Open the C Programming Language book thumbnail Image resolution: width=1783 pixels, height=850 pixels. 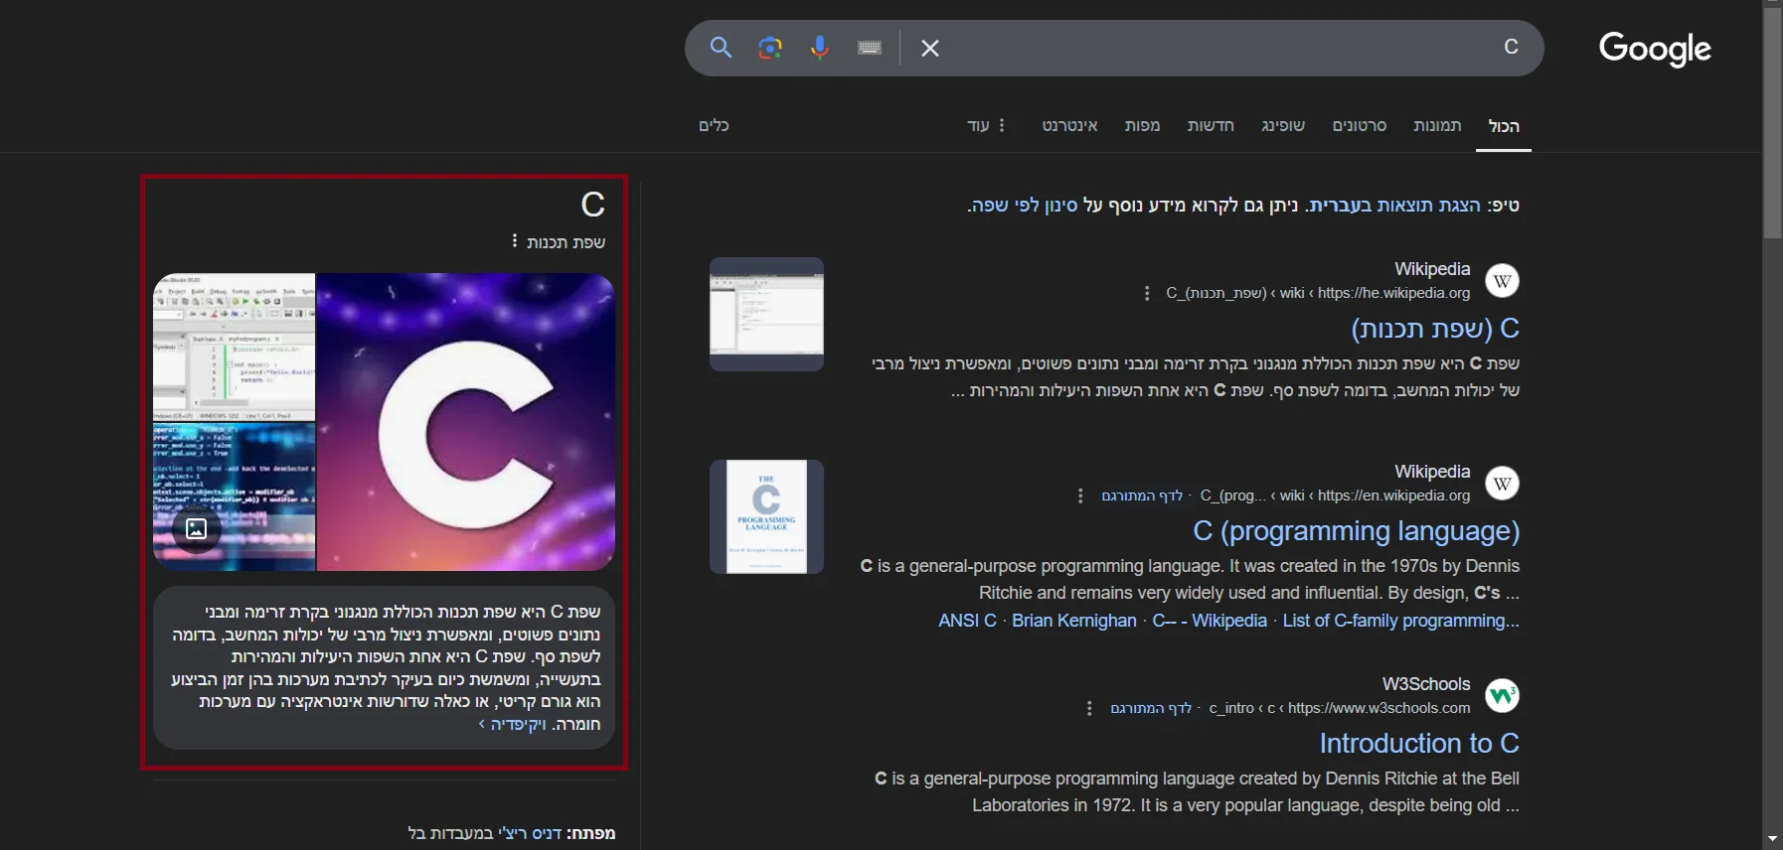tap(766, 516)
